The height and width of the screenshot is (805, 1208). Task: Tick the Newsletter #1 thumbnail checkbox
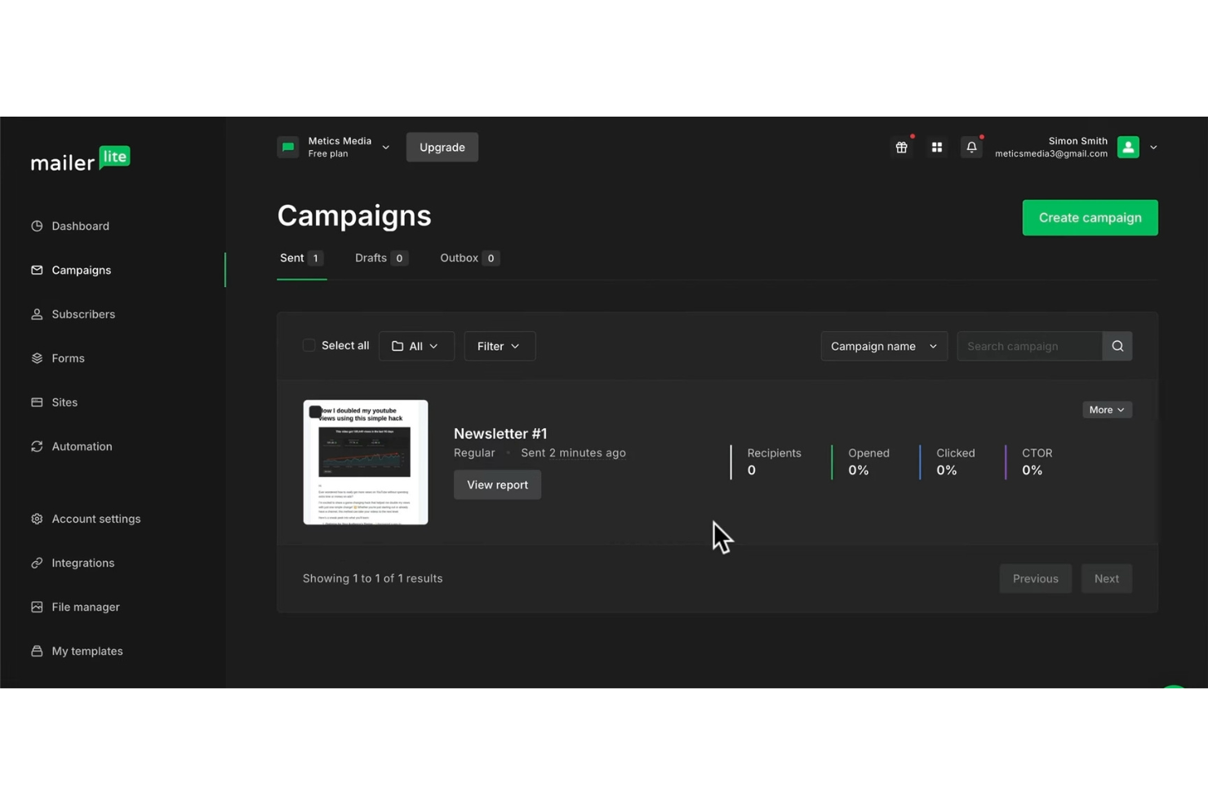tap(315, 412)
